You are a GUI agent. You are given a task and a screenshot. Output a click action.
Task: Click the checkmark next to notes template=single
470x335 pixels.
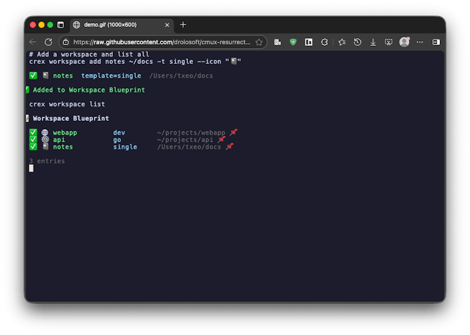[x=33, y=76]
